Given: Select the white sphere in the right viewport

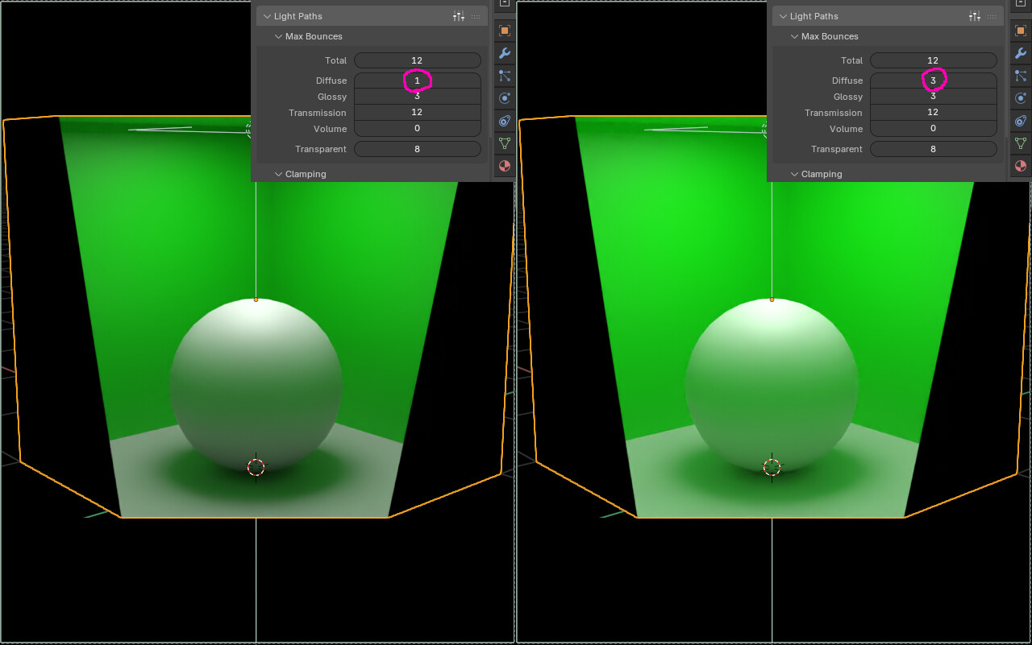Looking at the screenshot, I should click(x=772, y=385).
